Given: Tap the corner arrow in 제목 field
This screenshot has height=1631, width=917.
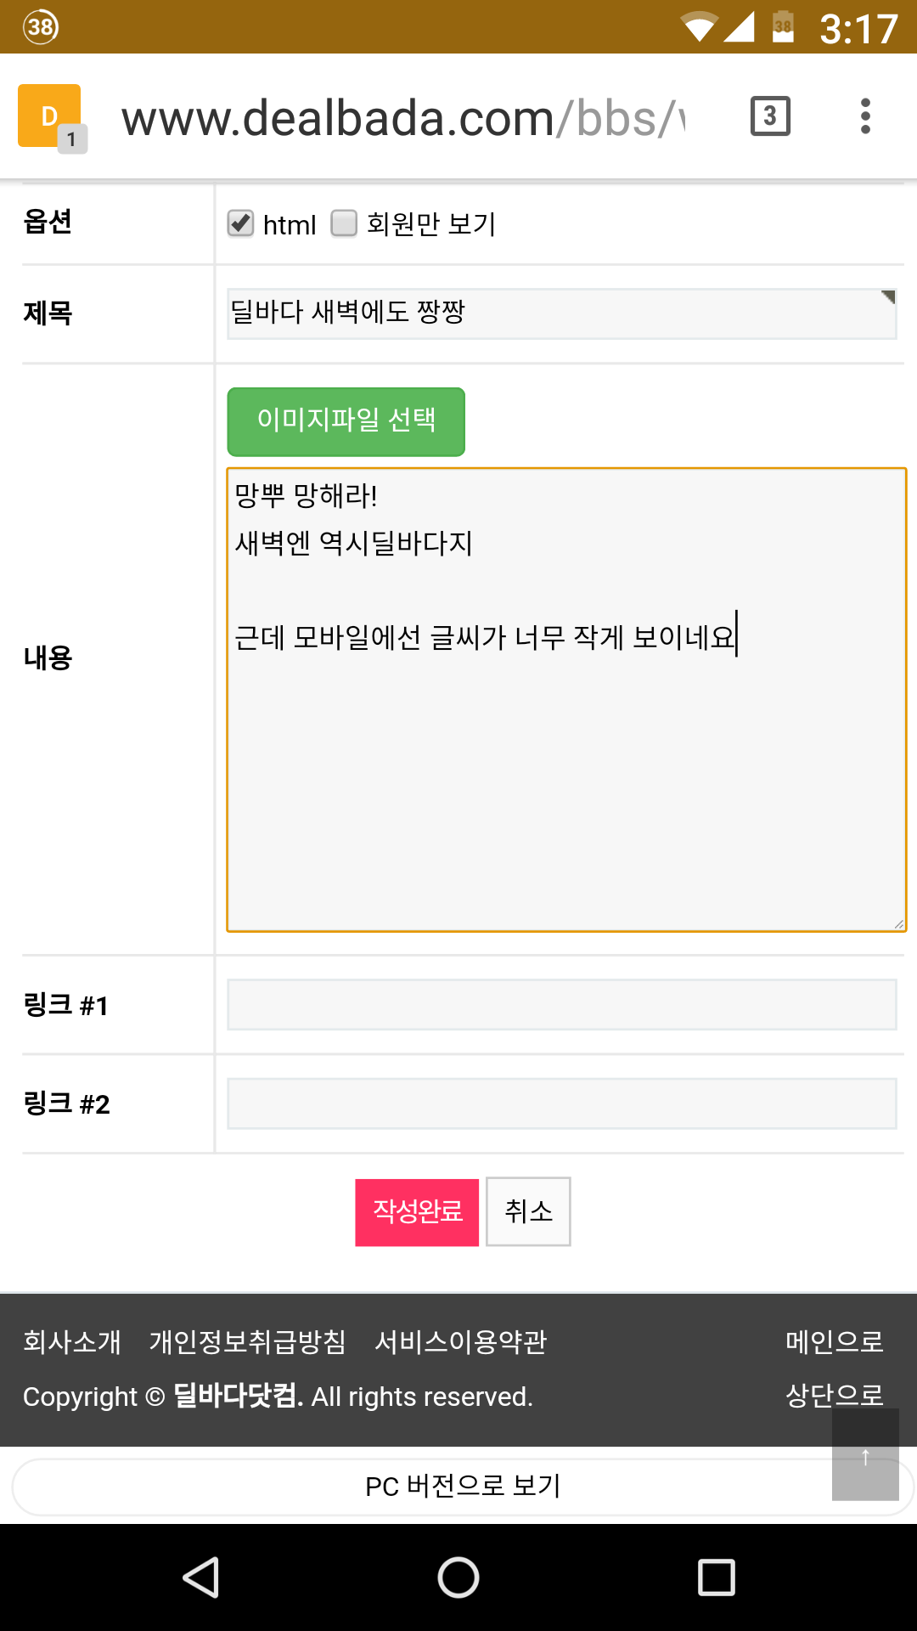Looking at the screenshot, I should (x=888, y=296).
